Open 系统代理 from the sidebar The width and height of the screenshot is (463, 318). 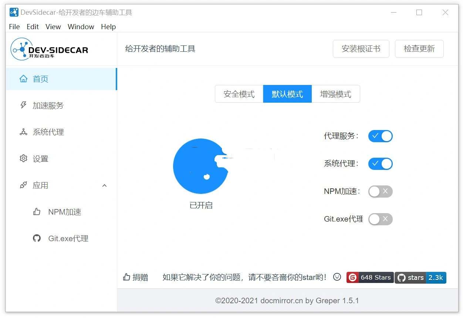(x=23, y=132)
